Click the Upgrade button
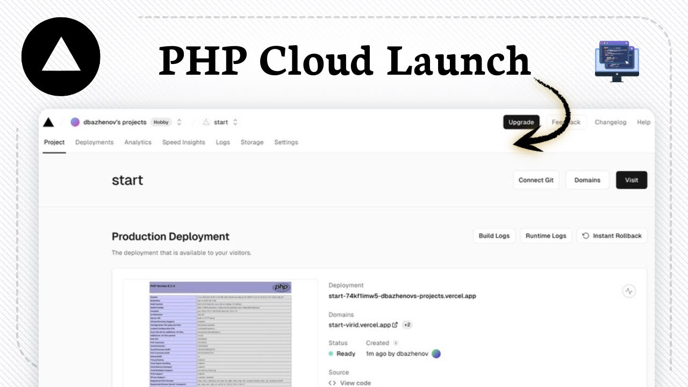The height and width of the screenshot is (387, 688). click(521, 122)
